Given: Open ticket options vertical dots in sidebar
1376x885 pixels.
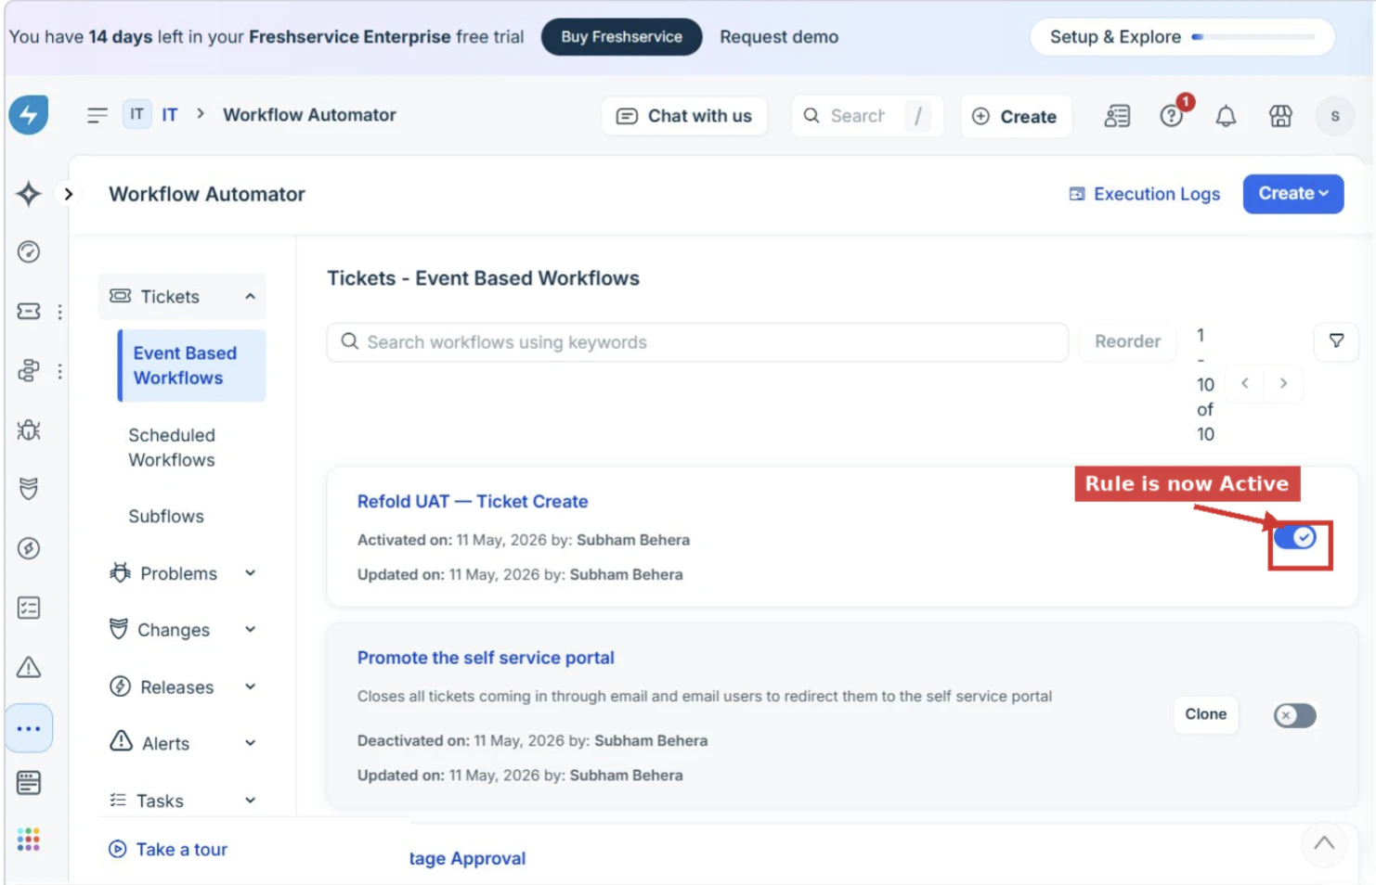Looking at the screenshot, I should 60,312.
